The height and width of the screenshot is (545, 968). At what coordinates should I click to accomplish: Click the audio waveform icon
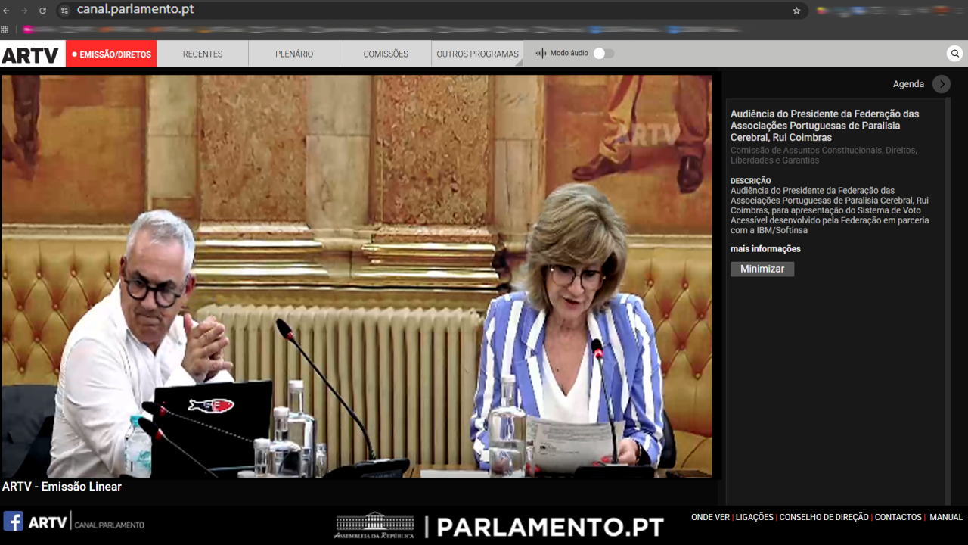(x=541, y=54)
